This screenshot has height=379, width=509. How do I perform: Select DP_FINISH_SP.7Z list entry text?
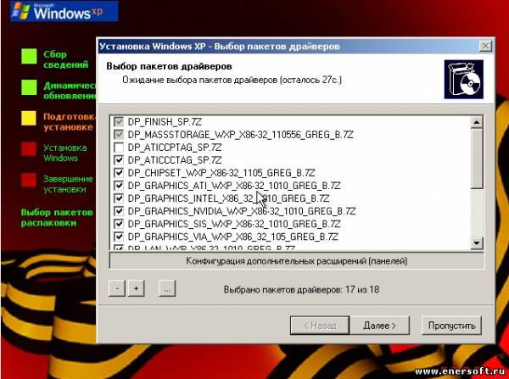tap(165, 122)
